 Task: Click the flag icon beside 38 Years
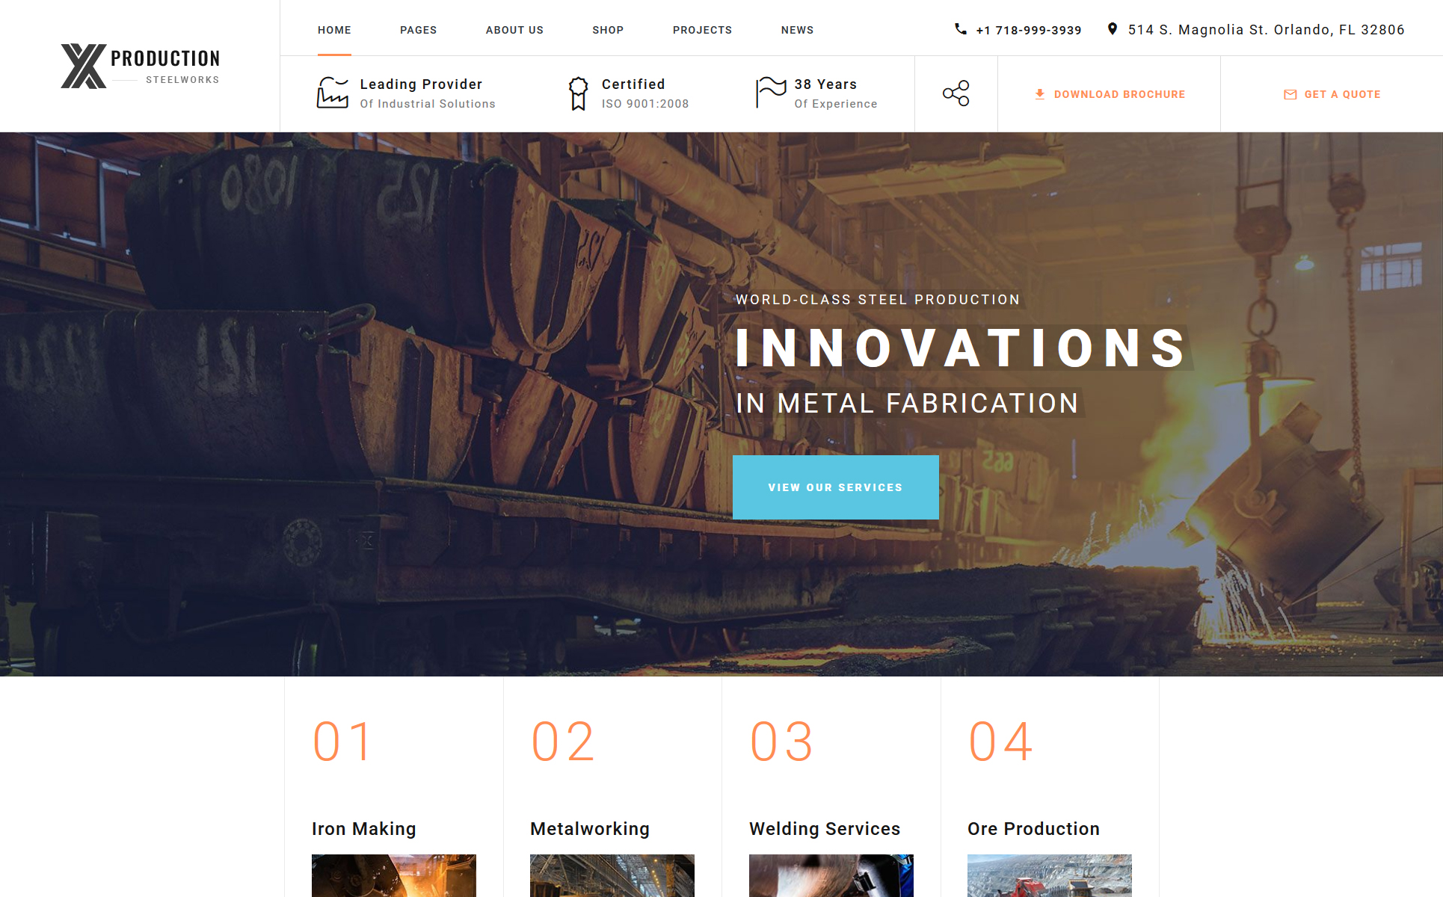click(770, 93)
